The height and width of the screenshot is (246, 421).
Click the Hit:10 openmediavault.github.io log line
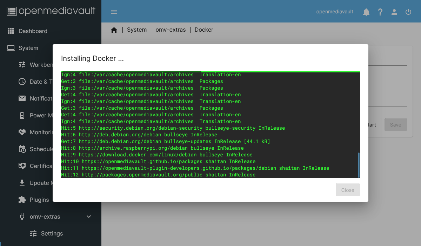(x=158, y=162)
